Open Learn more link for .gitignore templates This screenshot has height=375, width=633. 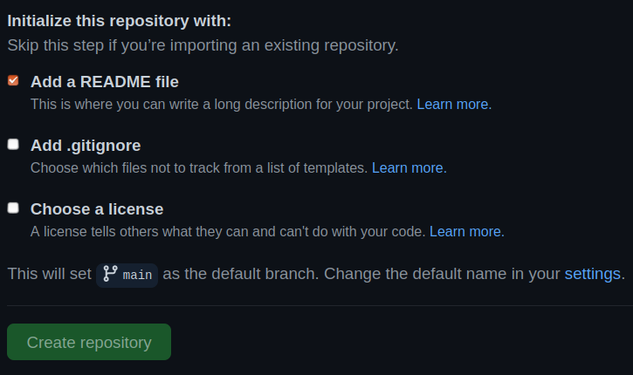coord(408,167)
